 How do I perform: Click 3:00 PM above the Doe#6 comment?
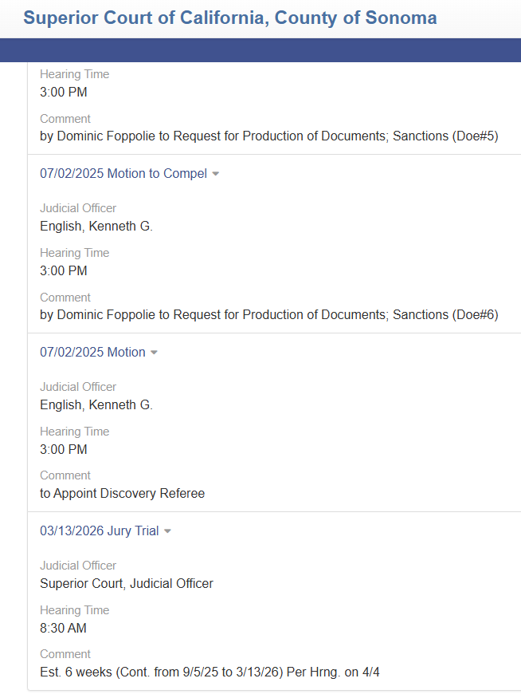point(64,270)
